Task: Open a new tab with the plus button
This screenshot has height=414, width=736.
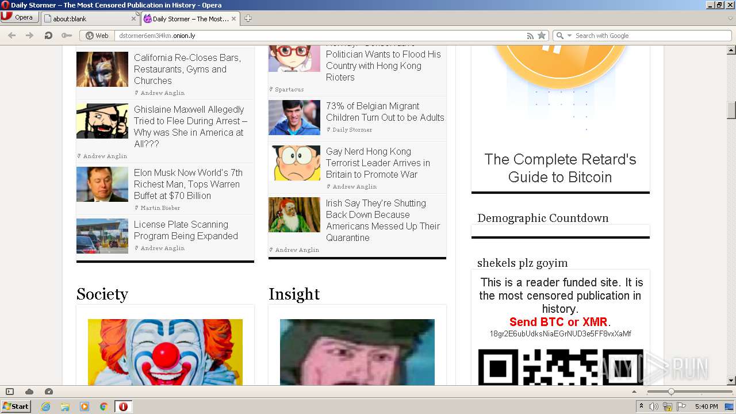Action: pyautogui.click(x=248, y=18)
